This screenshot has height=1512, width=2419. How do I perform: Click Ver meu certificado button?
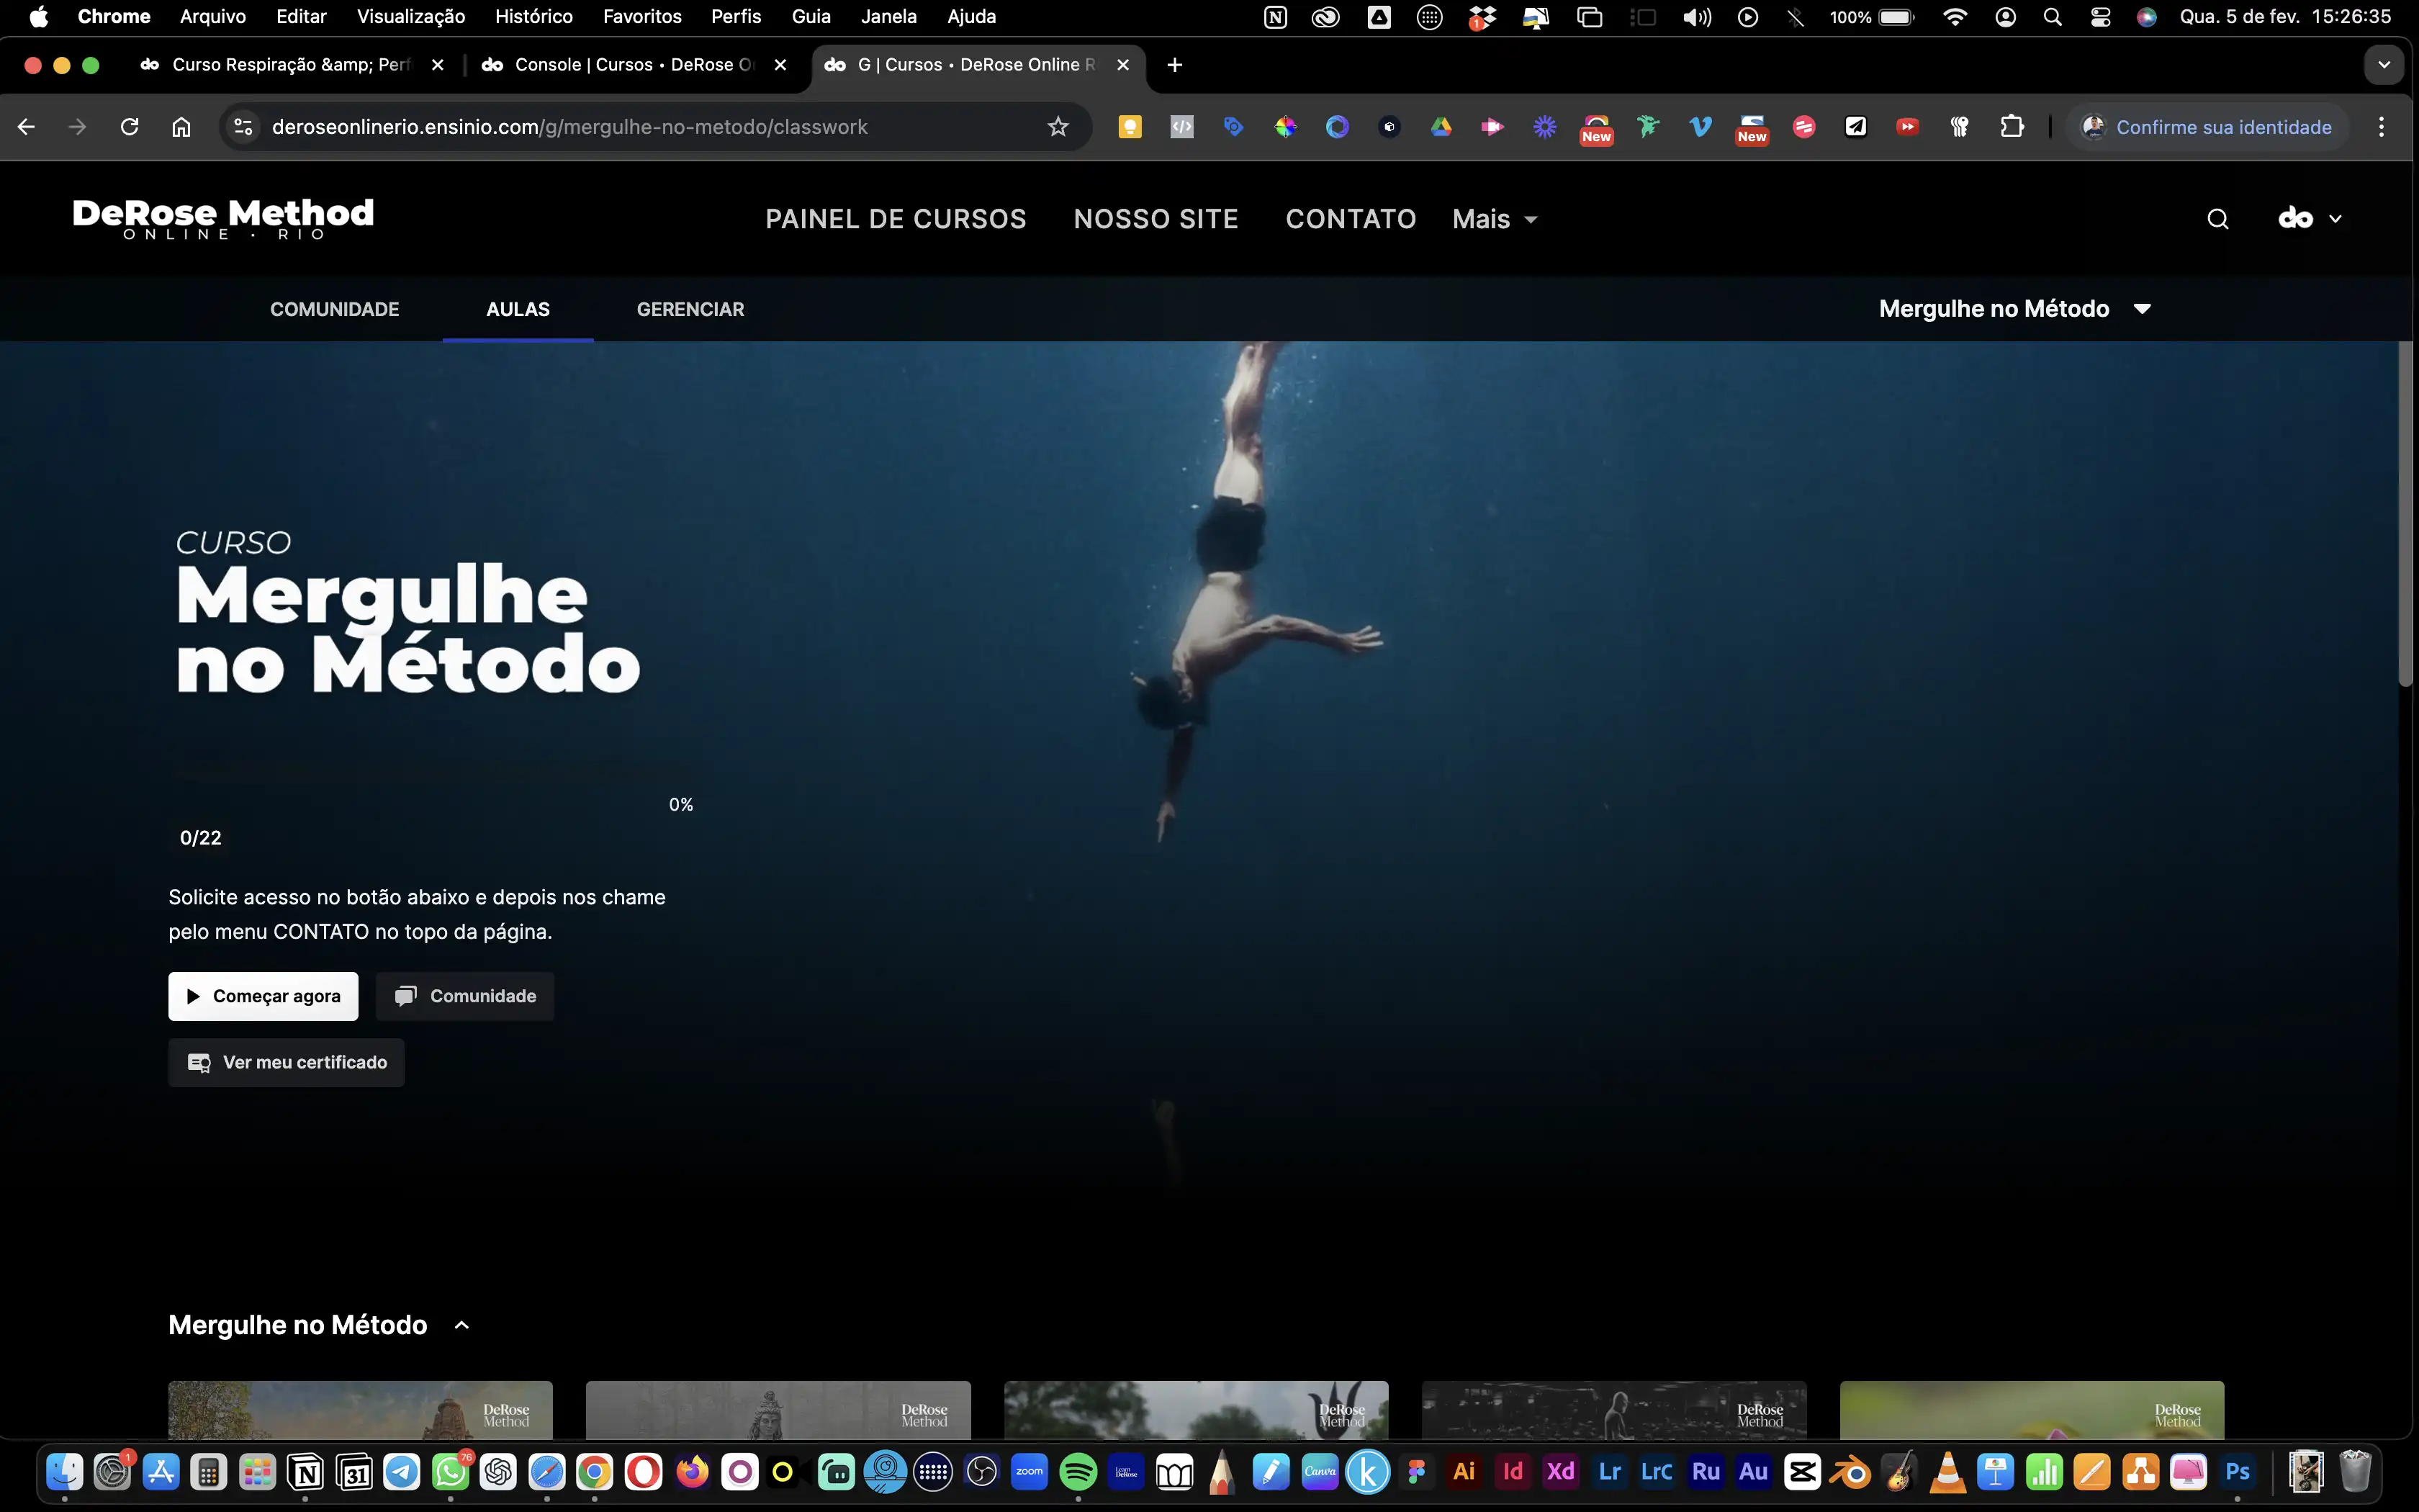(x=286, y=1062)
